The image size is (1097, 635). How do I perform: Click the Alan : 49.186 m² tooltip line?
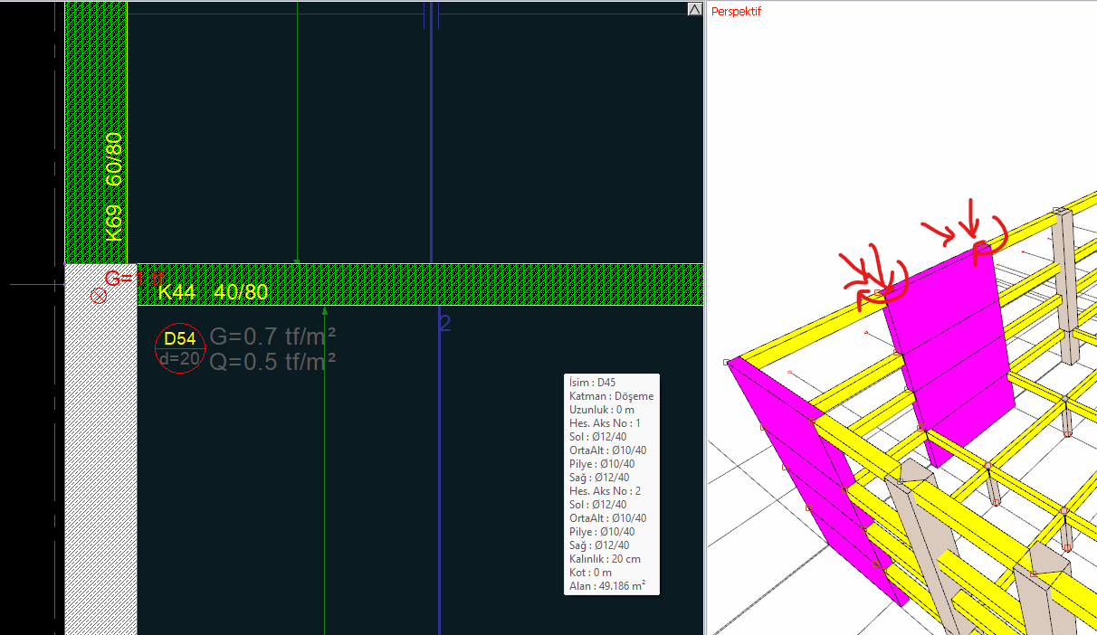(606, 586)
